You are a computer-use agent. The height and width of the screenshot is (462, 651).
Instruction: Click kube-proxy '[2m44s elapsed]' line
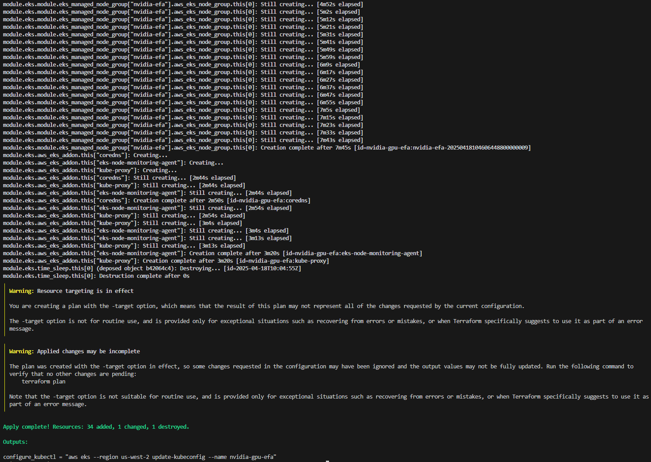pyautogui.click(x=124, y=186)
